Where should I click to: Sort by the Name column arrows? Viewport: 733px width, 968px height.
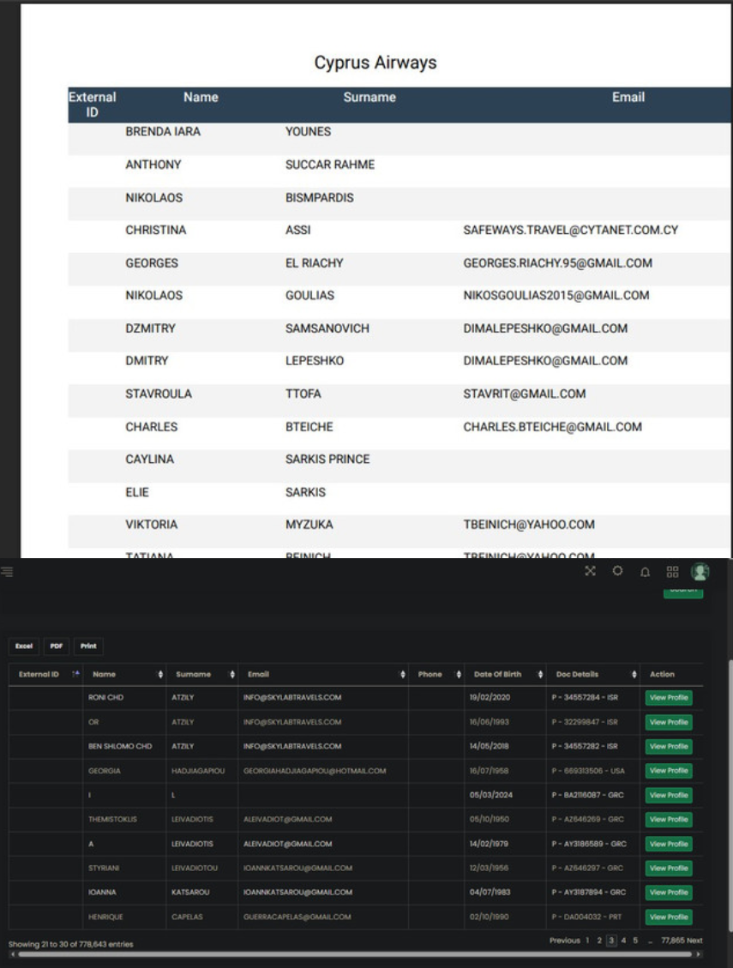pos(160,674)
